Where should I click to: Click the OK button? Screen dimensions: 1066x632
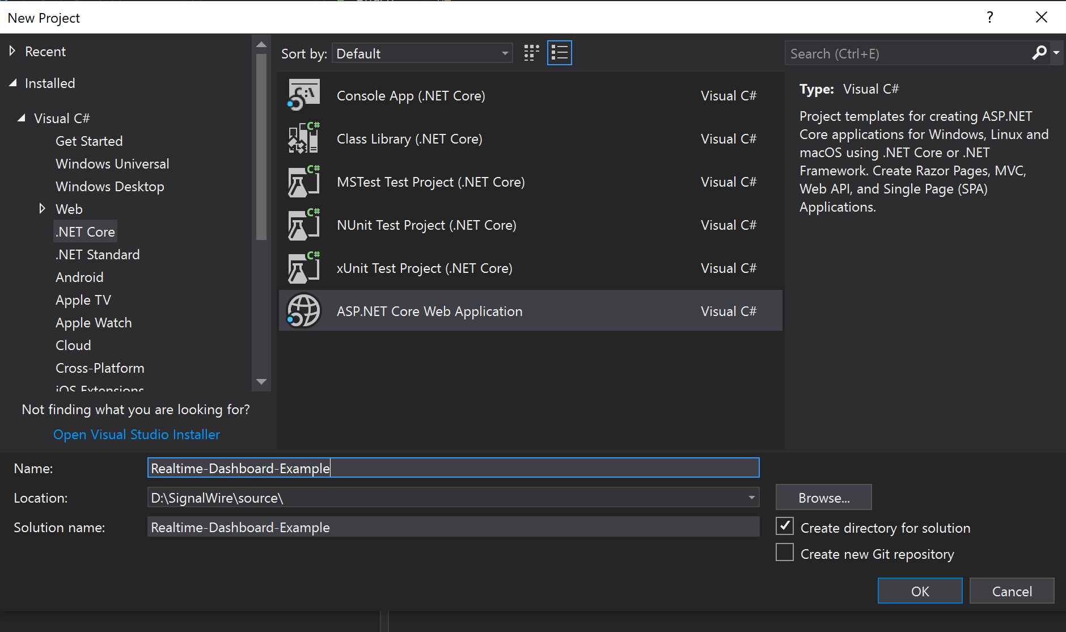pos(920,591)
